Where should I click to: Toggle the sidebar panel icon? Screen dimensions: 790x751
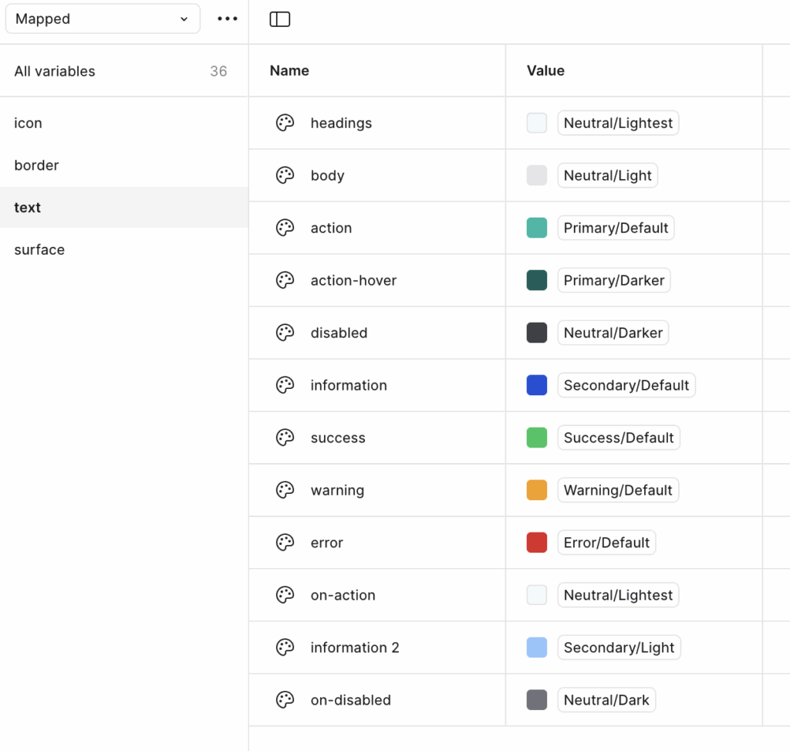(280, 19)
